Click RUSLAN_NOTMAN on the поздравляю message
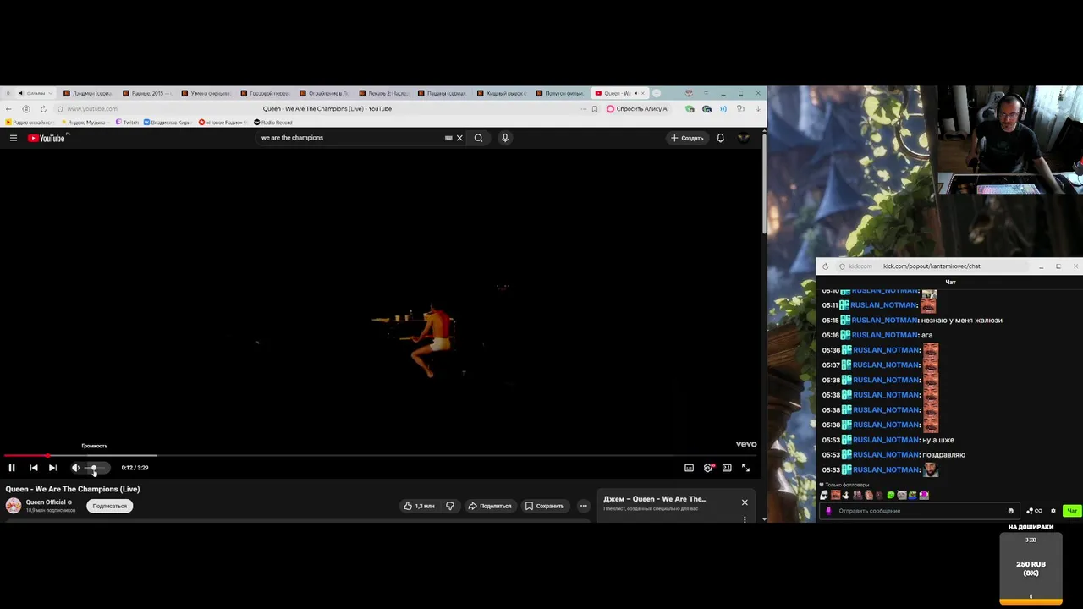This screenshot has width=1083, height=609. [x=886, y=455]
